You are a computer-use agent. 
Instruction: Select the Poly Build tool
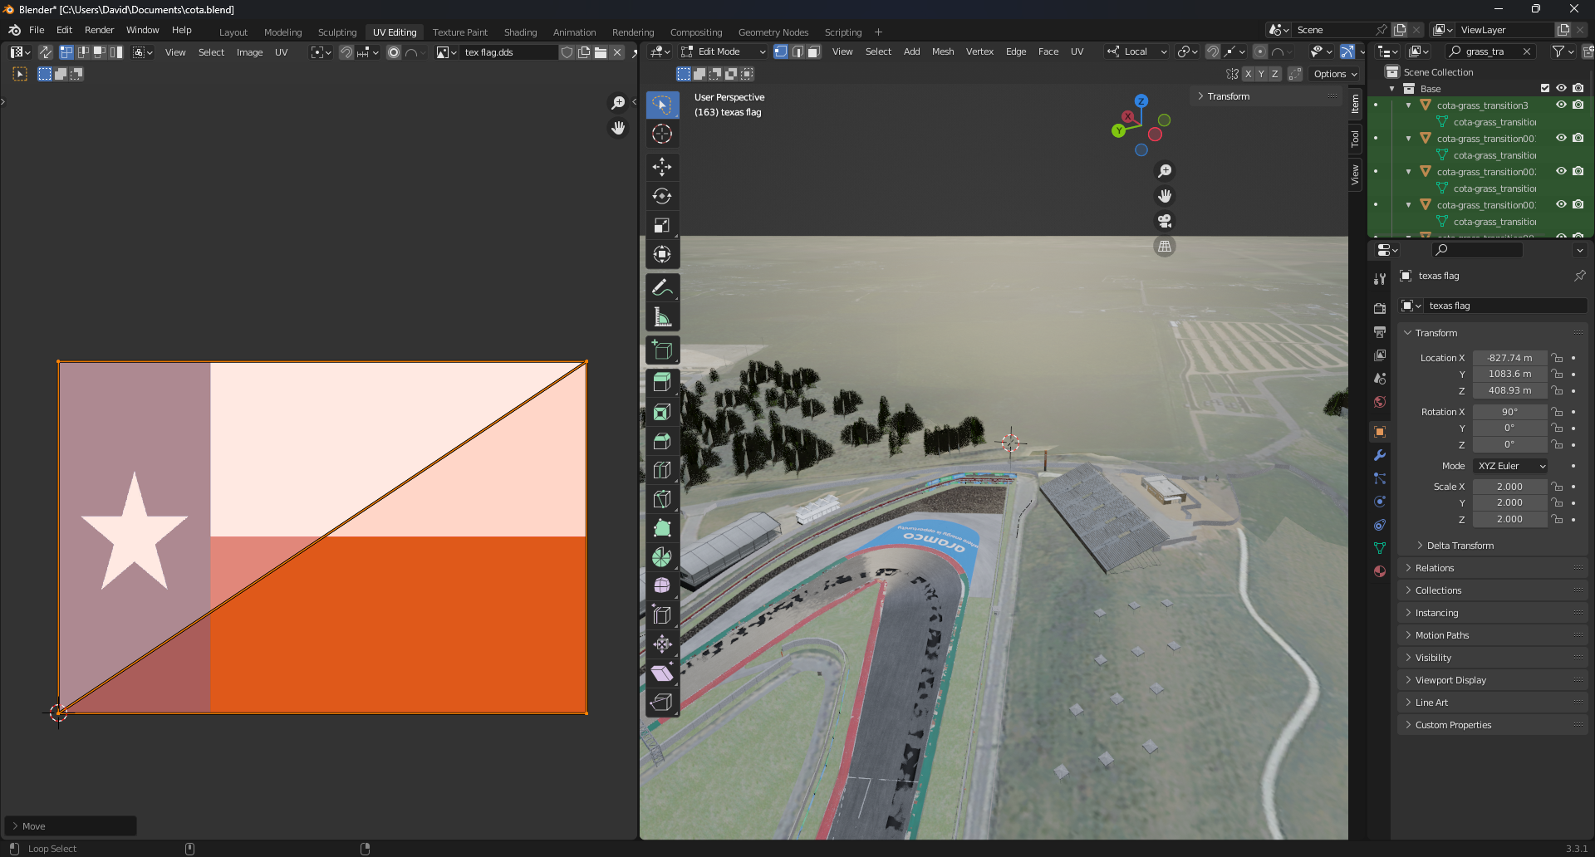point(662,528)
